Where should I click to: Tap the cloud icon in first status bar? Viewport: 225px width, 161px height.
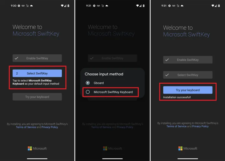32,6
